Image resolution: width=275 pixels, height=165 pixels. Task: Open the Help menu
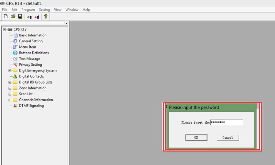[86, 10]
